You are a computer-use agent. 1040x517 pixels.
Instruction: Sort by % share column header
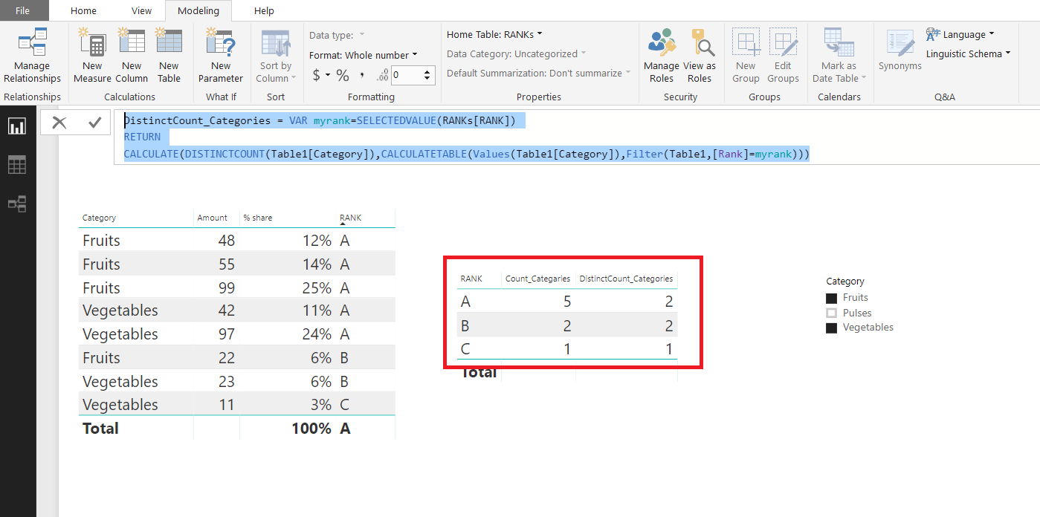coord(258,218)
